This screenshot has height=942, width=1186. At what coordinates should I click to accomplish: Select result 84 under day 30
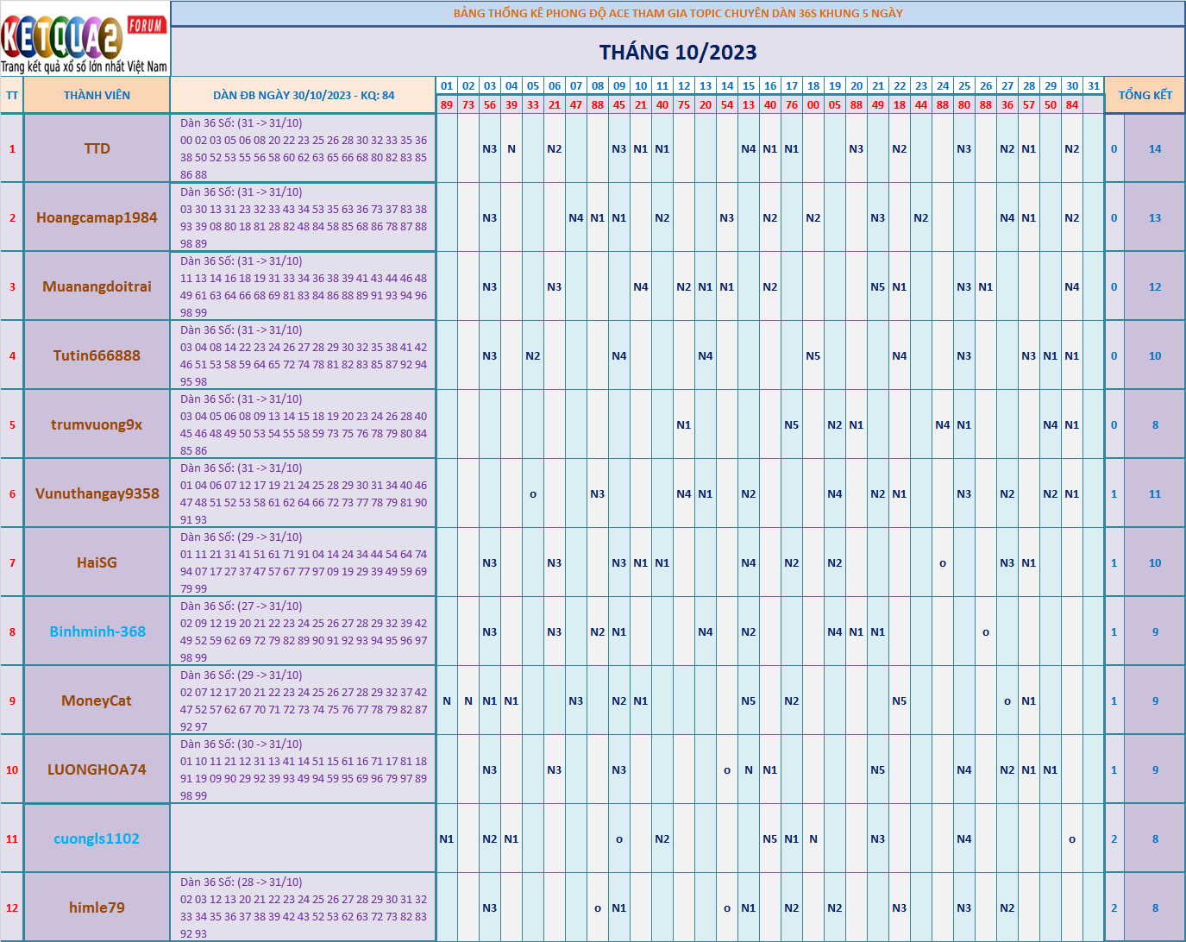1072,104
